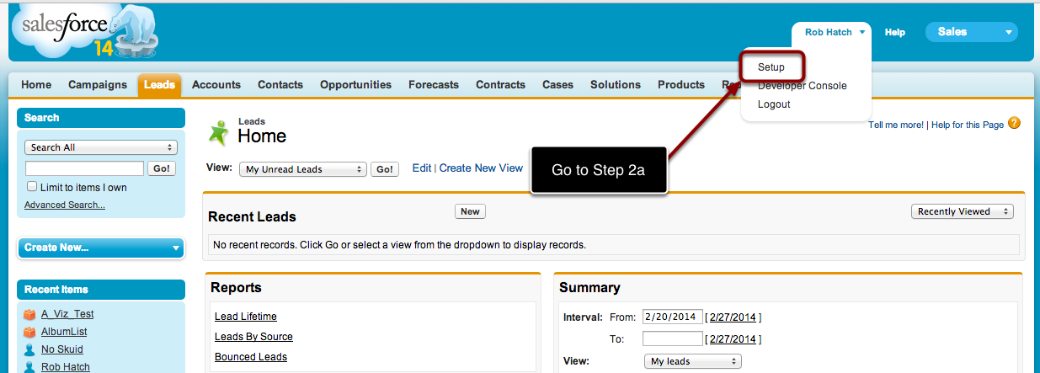Open the Lead Lifetime report
This screenshot has height=373, width=1040.
tap(246, 317)
